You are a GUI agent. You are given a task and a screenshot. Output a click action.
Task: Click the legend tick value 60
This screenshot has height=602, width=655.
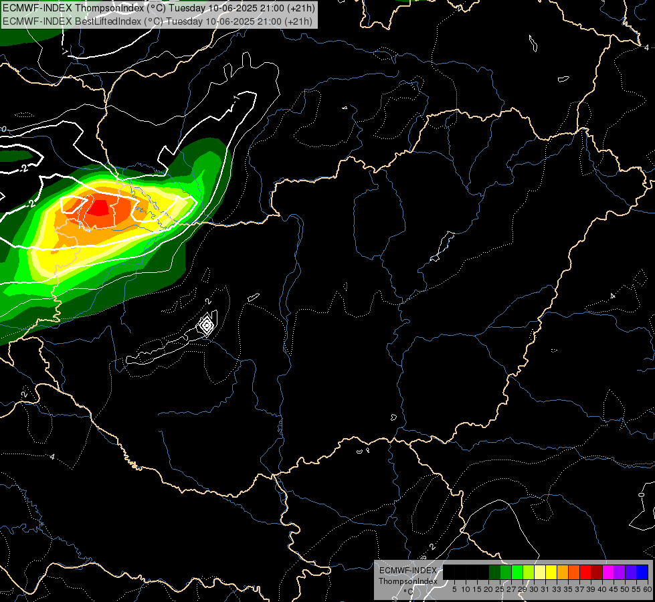pos(648,589)
